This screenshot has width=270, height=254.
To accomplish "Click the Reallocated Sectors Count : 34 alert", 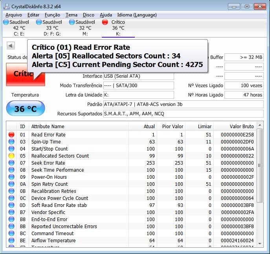I will pos(106,56).
